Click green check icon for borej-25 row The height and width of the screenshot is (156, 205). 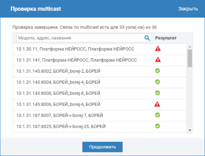(157, 126)
